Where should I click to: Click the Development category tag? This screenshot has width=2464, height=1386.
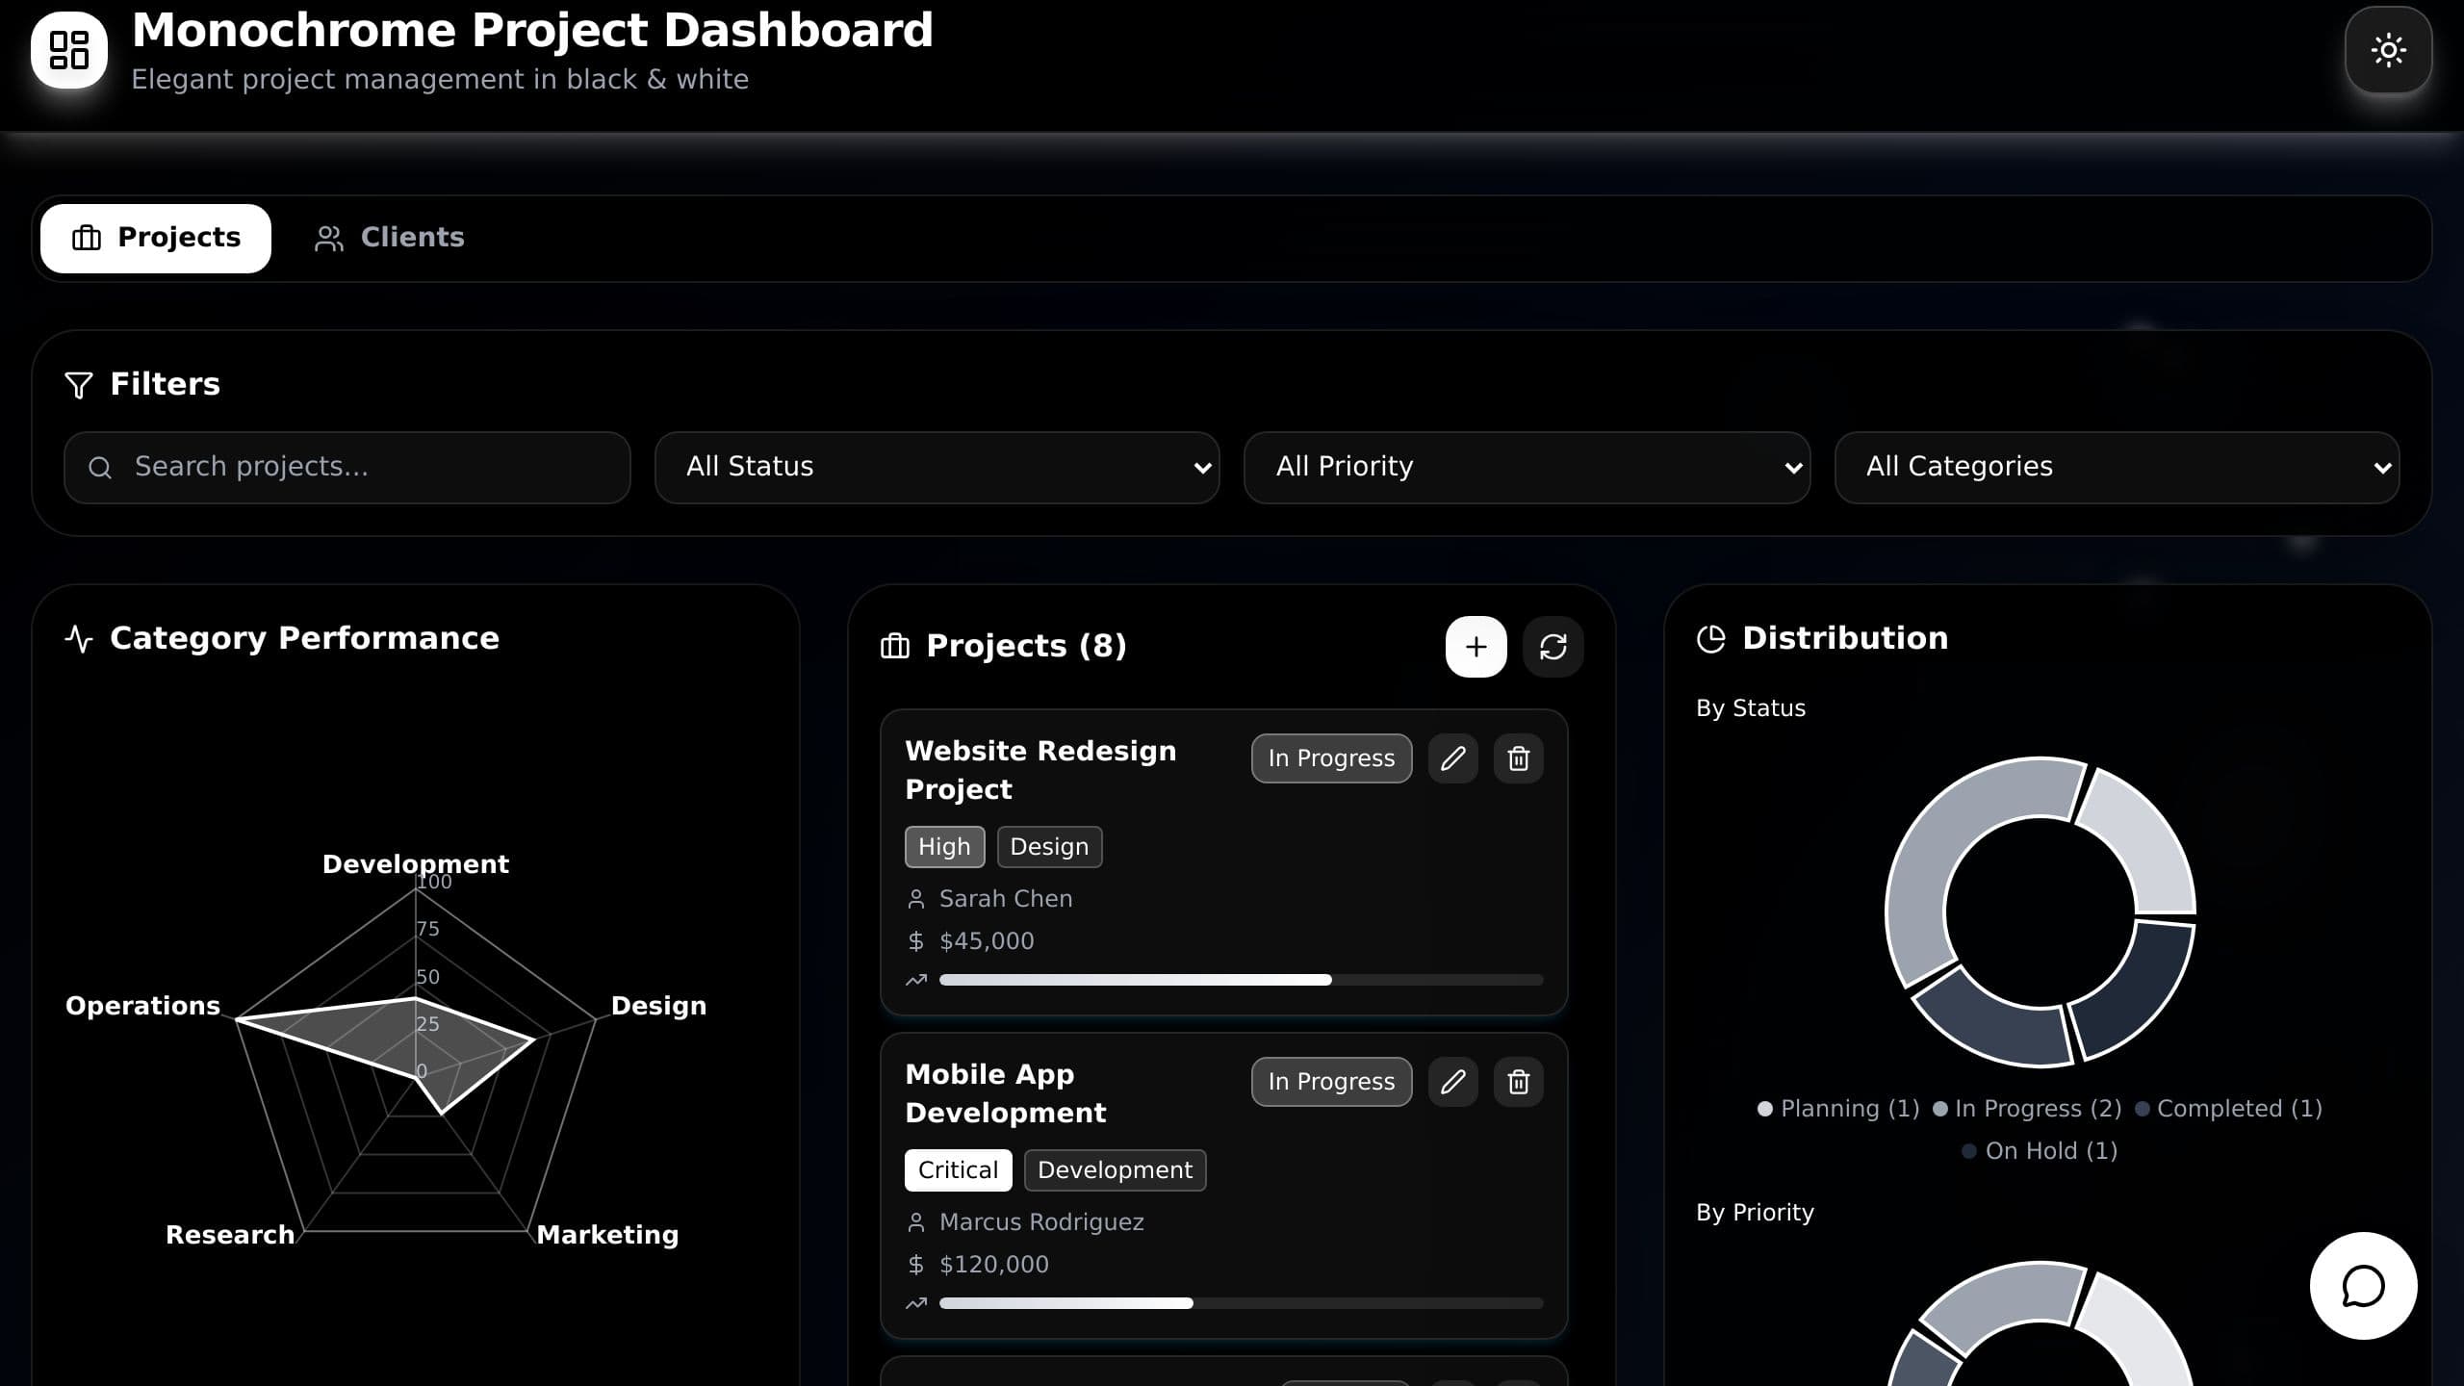[x=1116, y=1170]
